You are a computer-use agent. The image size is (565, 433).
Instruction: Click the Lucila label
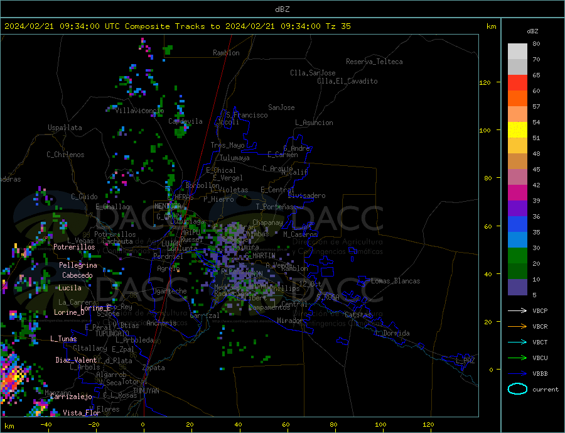point(70,288)
